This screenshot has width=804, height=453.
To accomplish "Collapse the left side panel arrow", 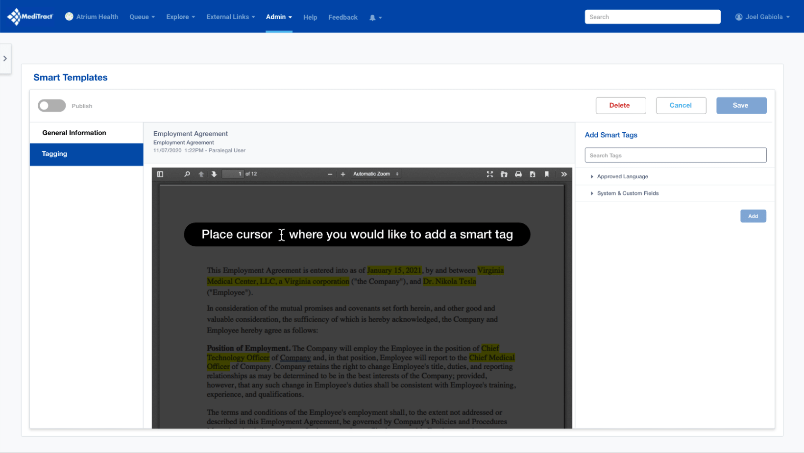I will coord(5,58).
